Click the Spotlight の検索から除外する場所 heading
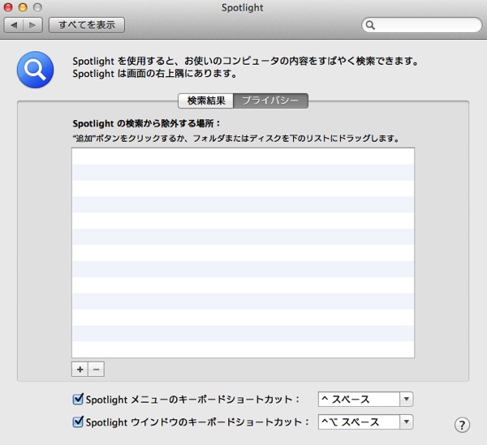 [146, 123]
